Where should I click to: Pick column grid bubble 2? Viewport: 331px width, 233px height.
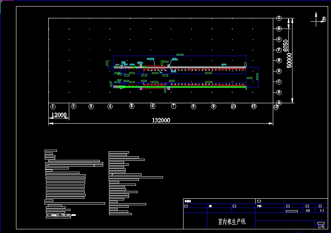pyautogui.click(x=73, y=107)
